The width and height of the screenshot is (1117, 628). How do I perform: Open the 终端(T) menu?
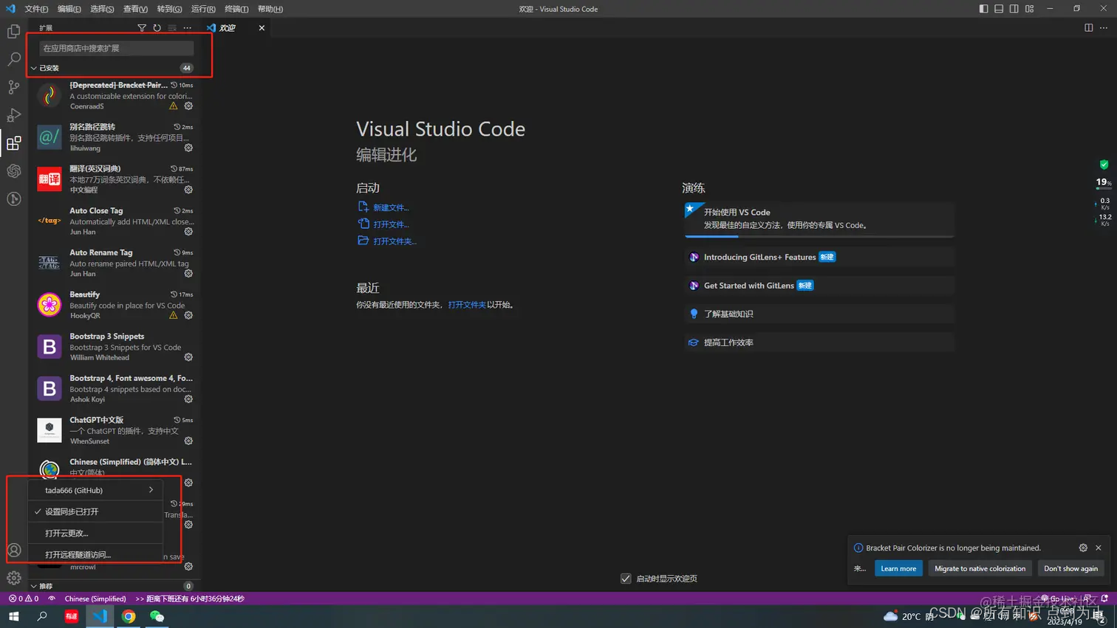point(236,9)
